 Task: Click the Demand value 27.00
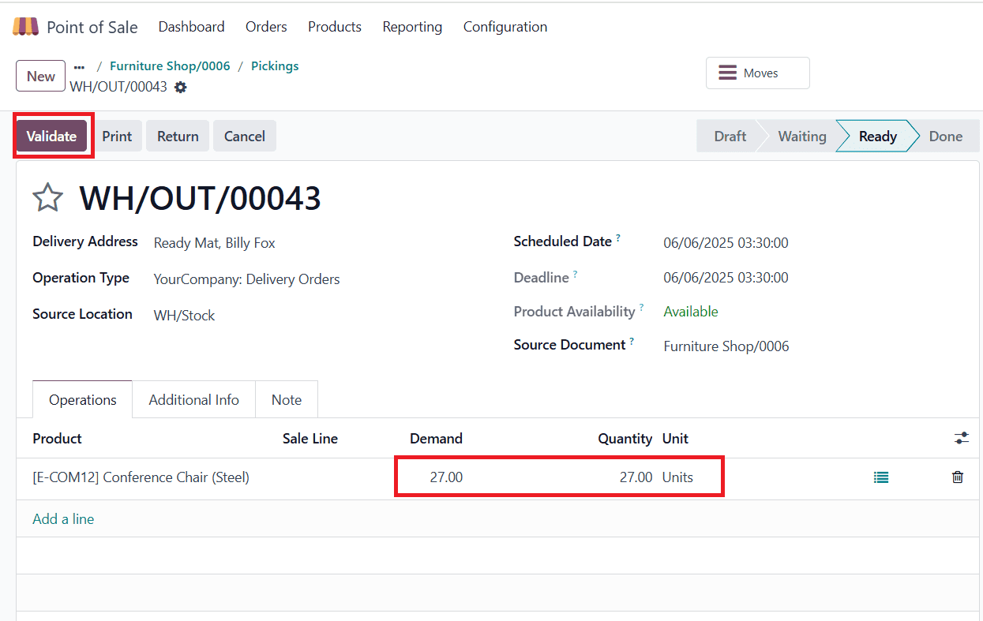click(x=446, y=477)
